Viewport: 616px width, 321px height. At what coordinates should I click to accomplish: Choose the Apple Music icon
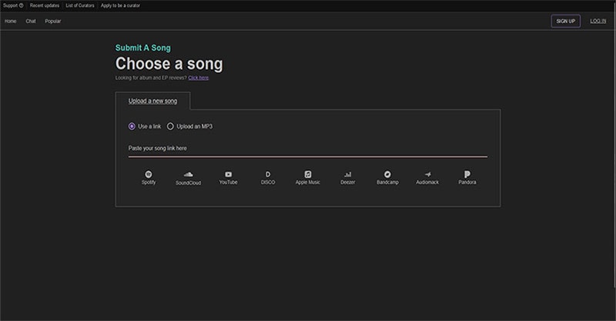(307, 174)
